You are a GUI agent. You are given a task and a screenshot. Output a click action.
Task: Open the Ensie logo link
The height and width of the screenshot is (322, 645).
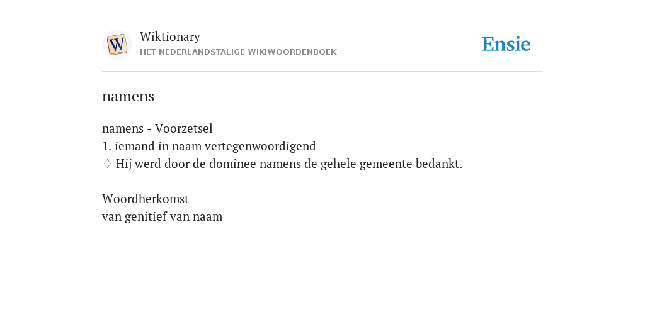pyautogui.click(x=506, y=44)
